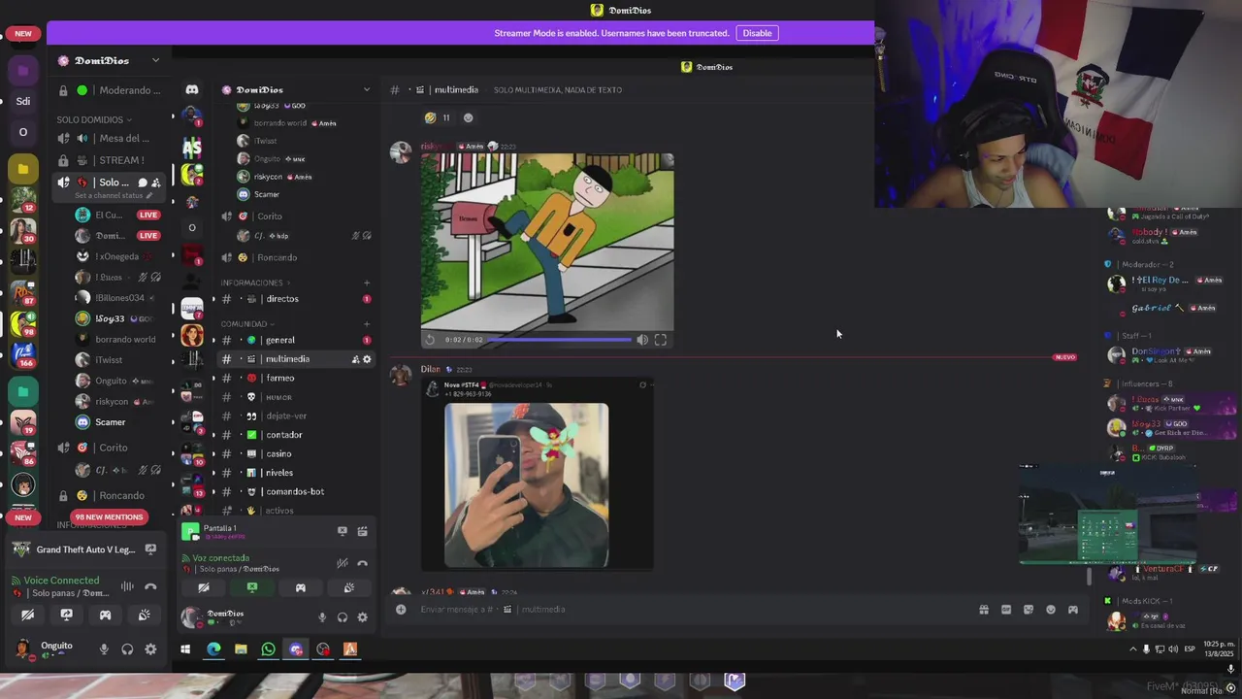Screen dimensions: 1242x699
Task: Disconnect from voice in Voz conectada panel
Action: [x=362, y=563]
